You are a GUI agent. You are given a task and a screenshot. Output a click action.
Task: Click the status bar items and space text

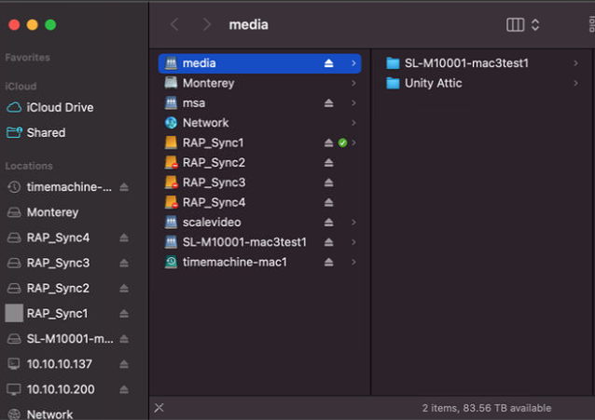coord(487,408)
